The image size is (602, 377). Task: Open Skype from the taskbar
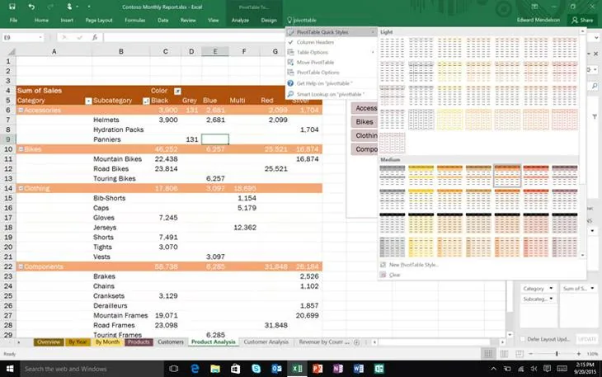click(256, 369)
